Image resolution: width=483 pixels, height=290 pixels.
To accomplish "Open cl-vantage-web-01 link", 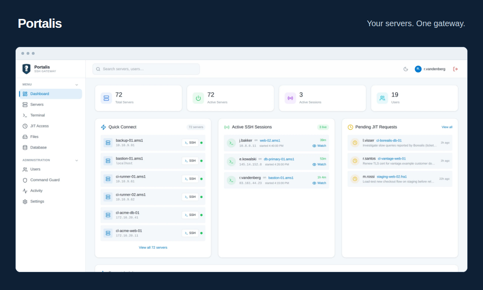I will [x=392, y=159].
